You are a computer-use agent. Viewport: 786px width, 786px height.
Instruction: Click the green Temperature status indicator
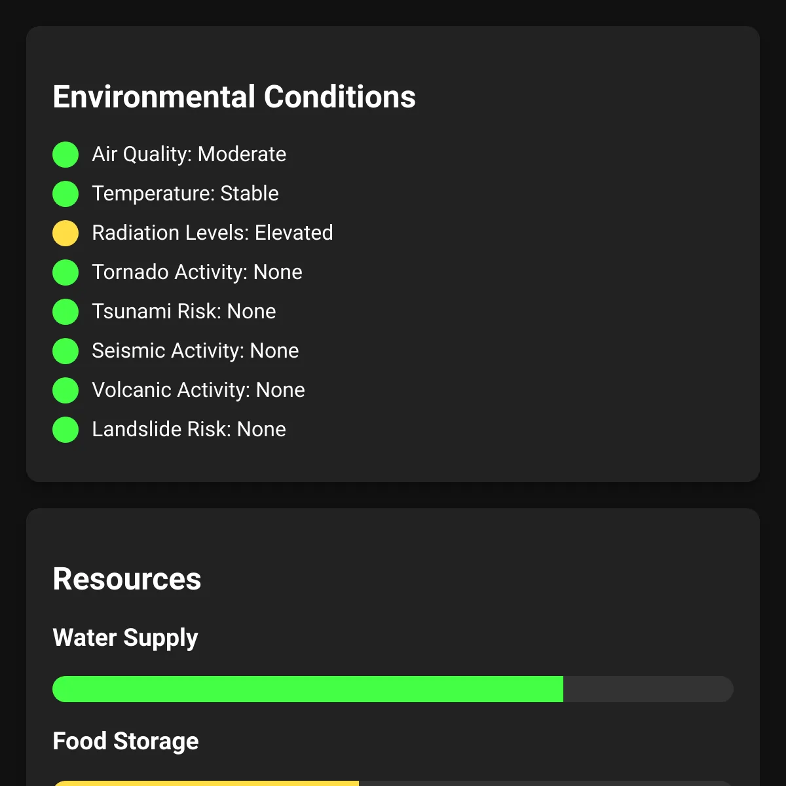coord(65,194)
